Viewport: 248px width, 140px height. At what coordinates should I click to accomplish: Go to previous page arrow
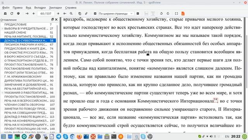(x=34, y=14)
